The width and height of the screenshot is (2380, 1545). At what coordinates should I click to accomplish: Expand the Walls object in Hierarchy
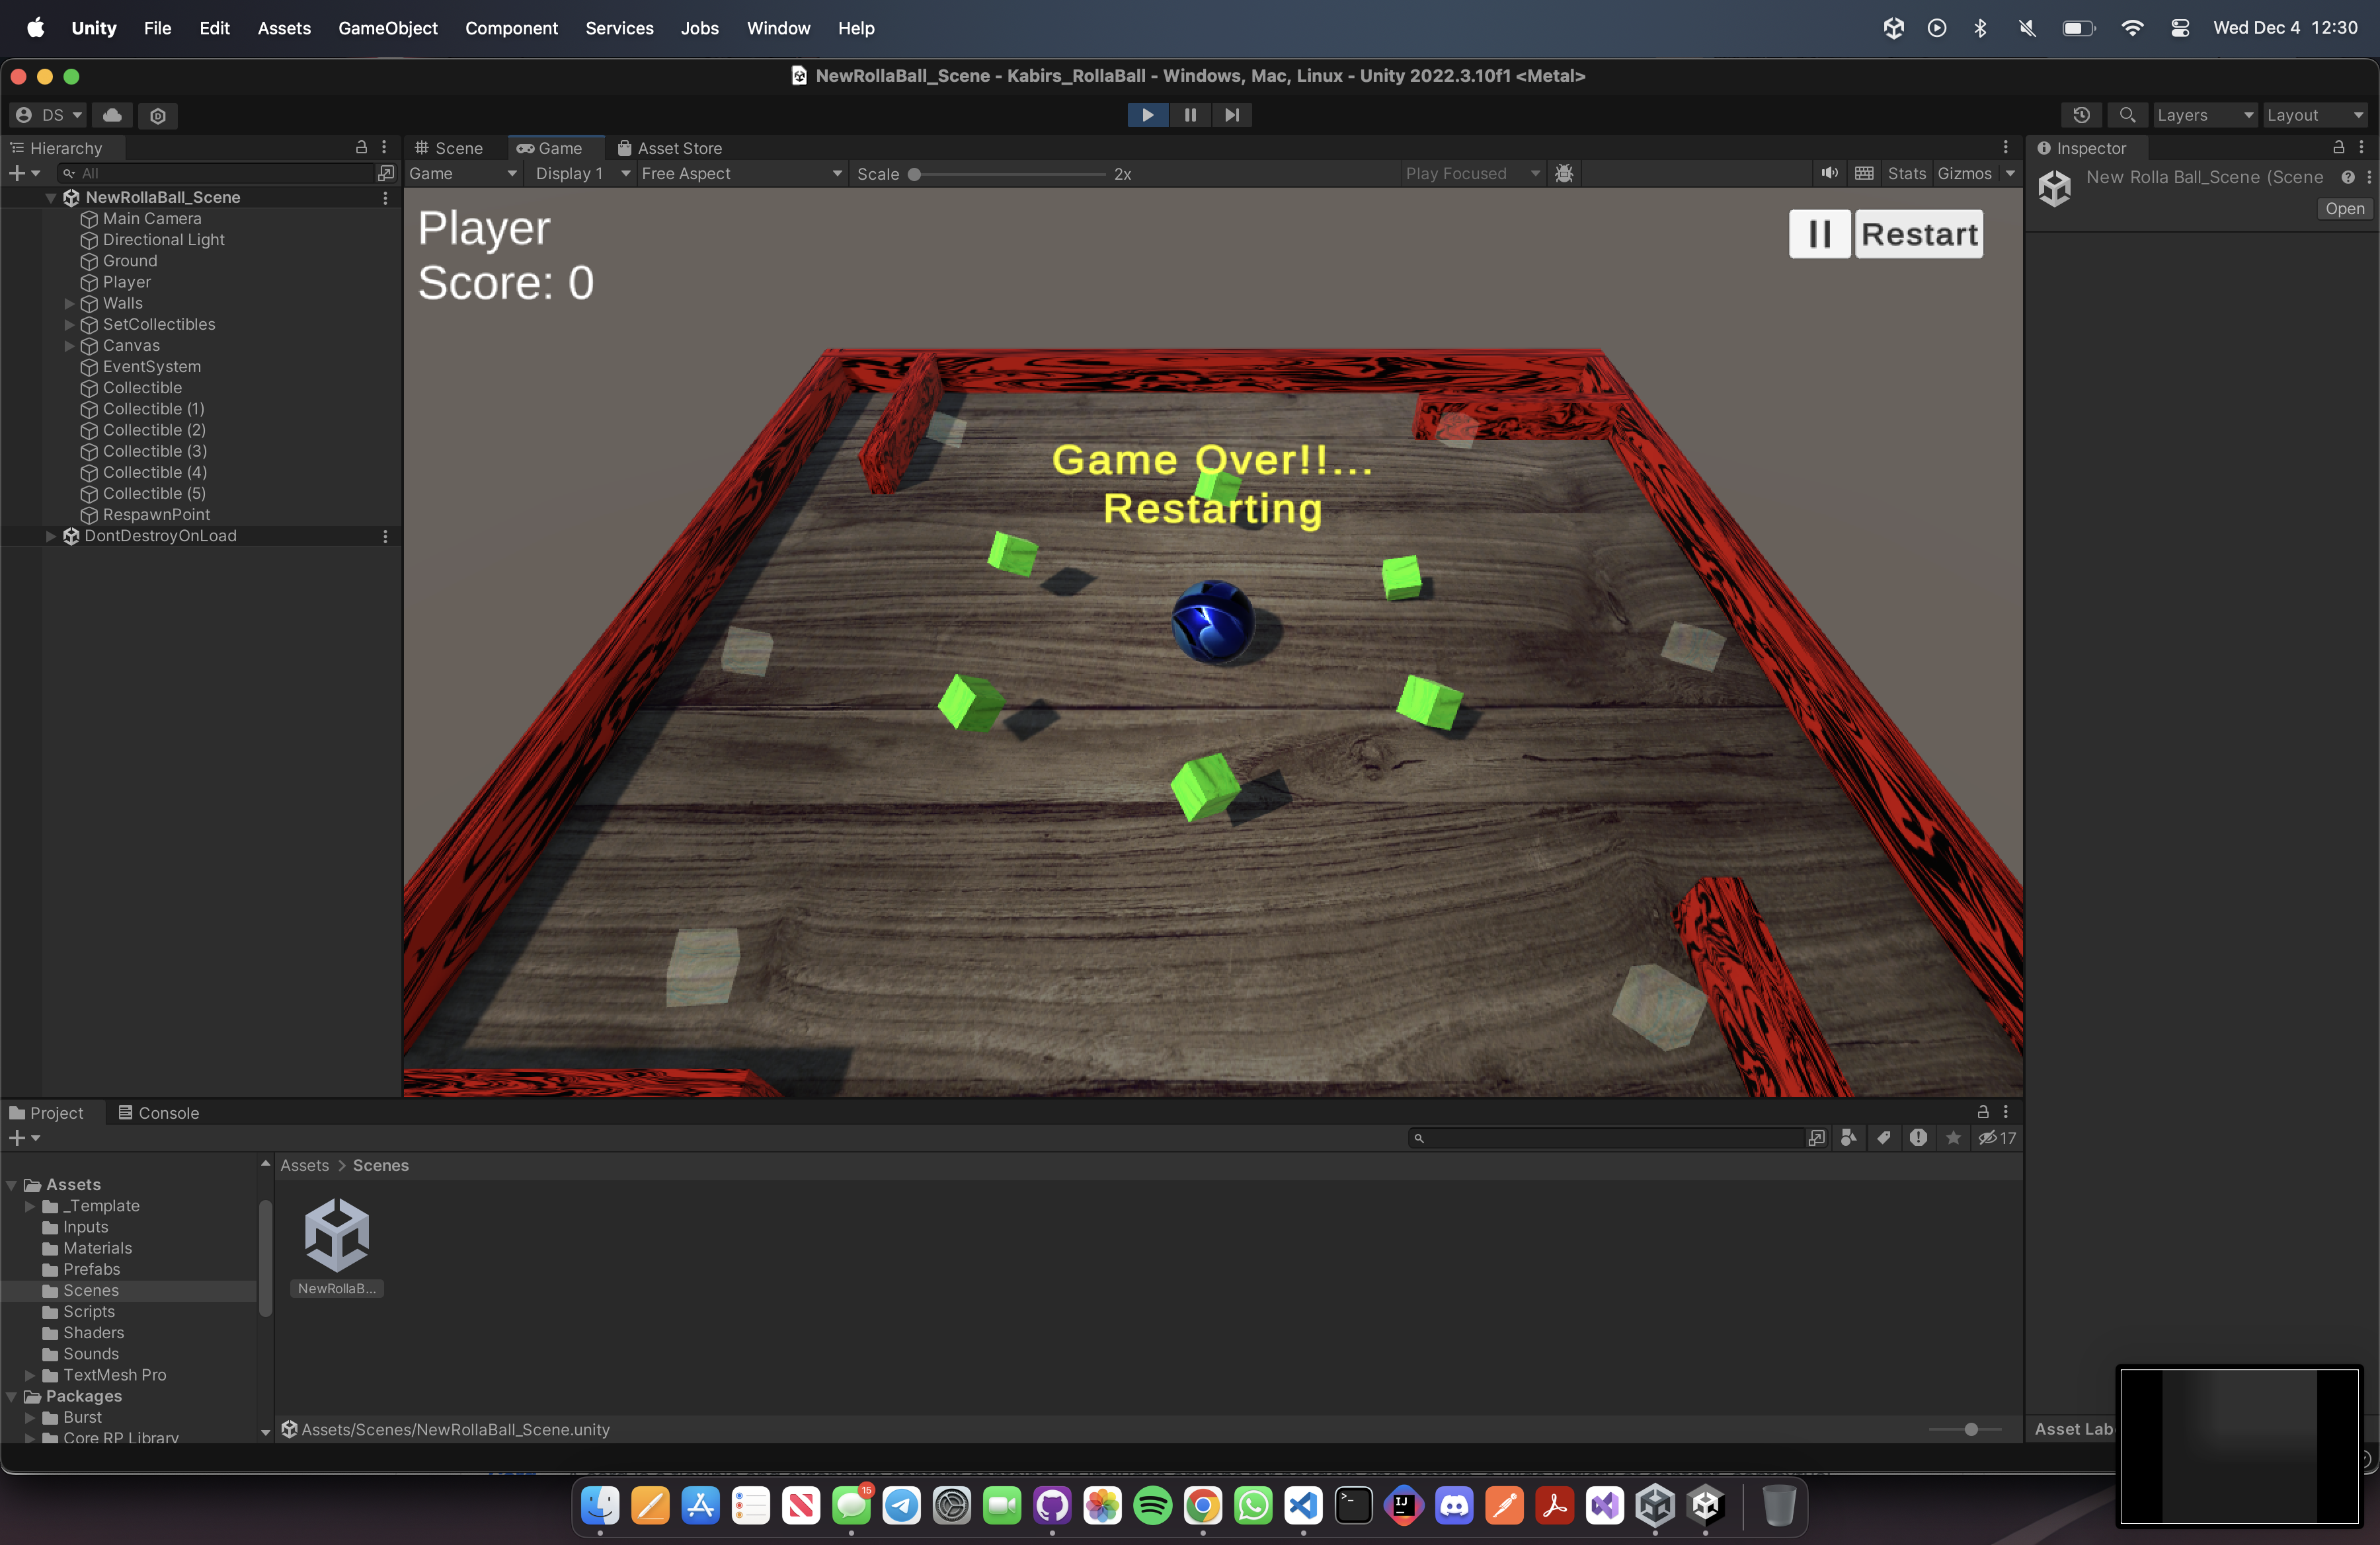tap(69, 303)
